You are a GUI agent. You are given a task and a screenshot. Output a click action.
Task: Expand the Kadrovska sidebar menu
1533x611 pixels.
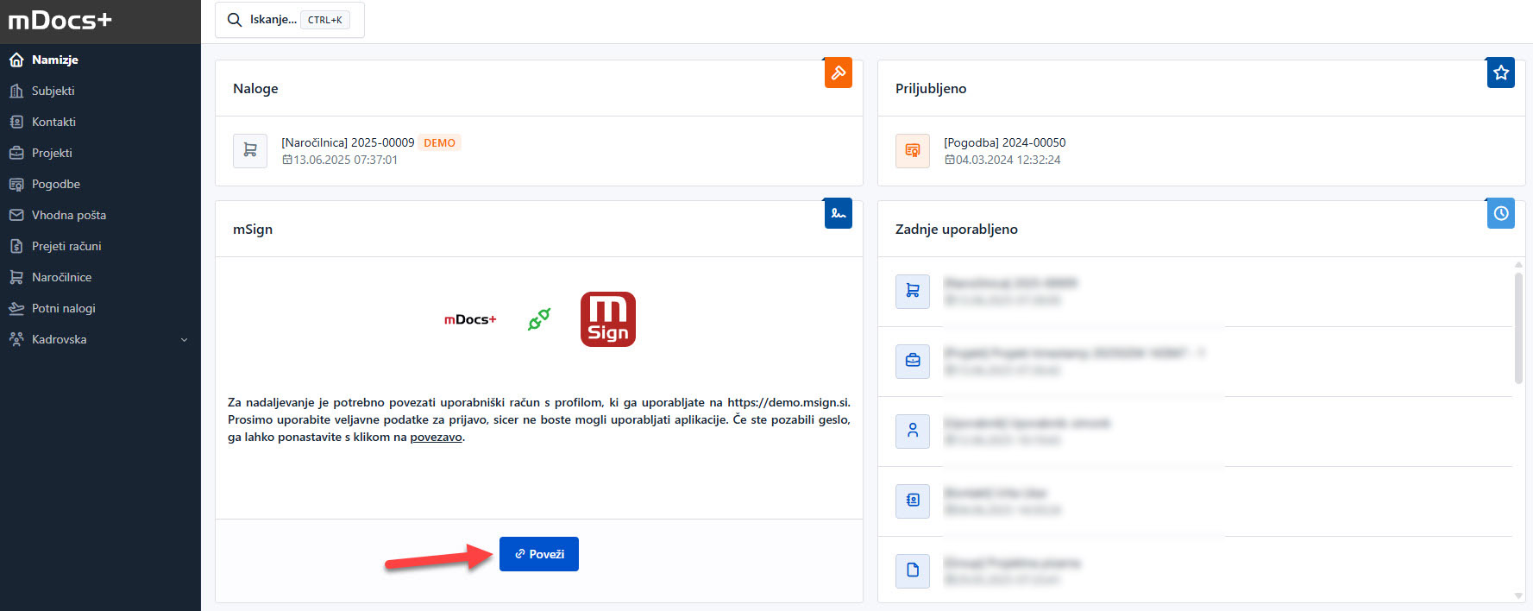pyautogui.click(x=100, y=339)
